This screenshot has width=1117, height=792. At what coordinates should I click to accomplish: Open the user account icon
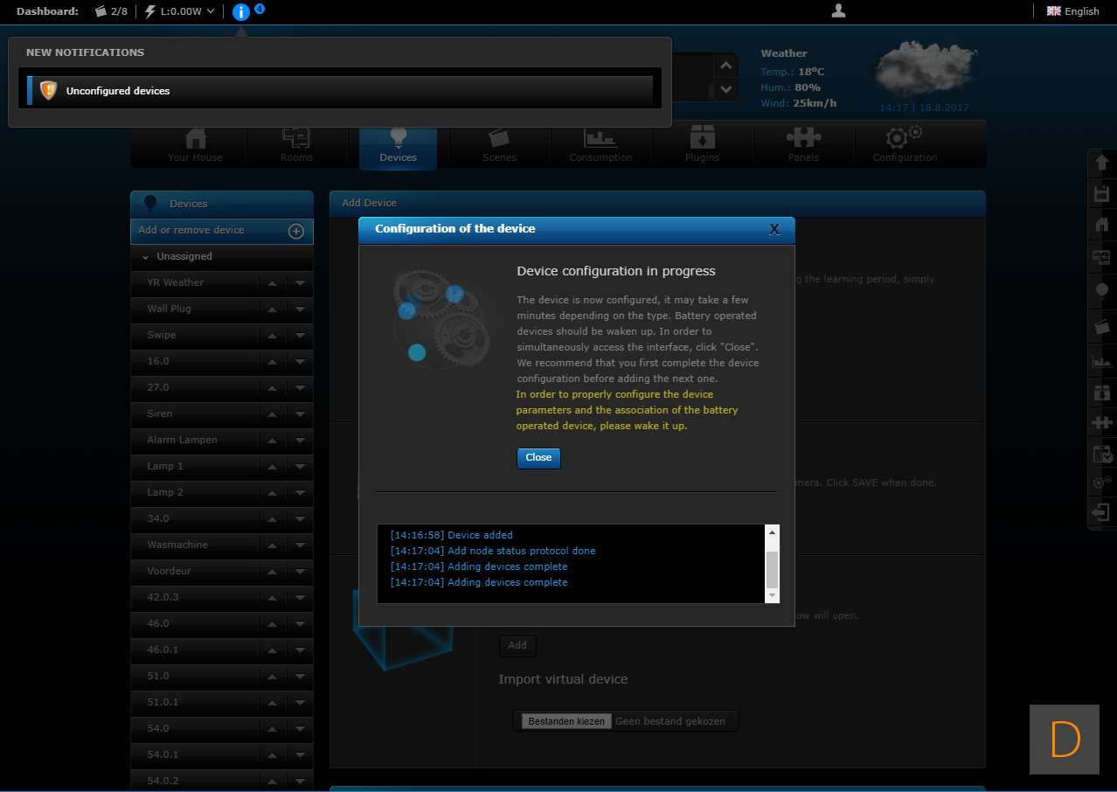coord(838,10)
